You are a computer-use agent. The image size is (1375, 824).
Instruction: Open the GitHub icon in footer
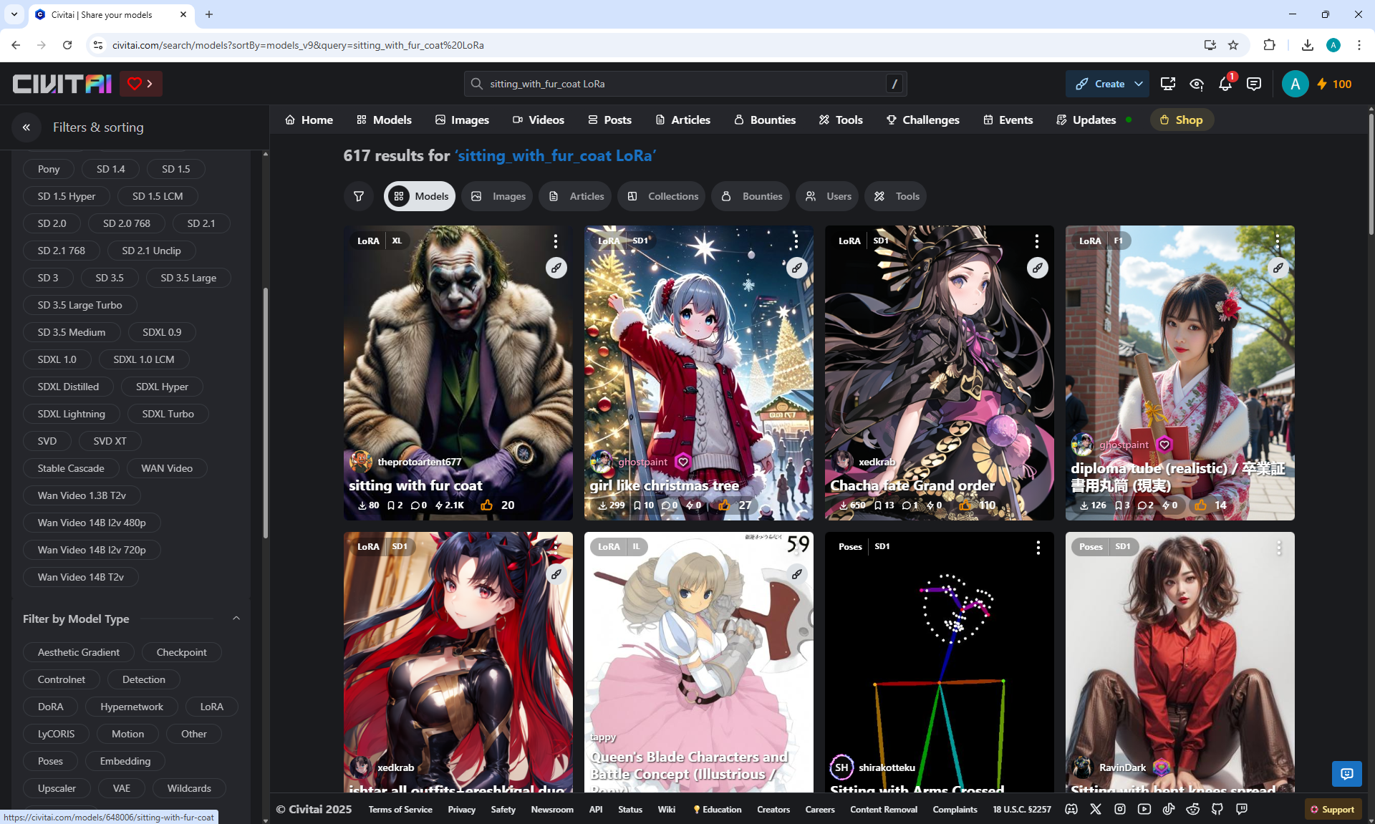[1217, 809]
